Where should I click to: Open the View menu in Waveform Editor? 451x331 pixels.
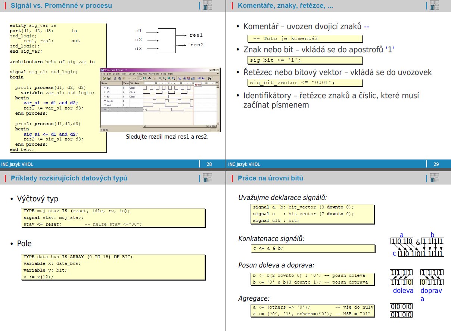point(124,74)
